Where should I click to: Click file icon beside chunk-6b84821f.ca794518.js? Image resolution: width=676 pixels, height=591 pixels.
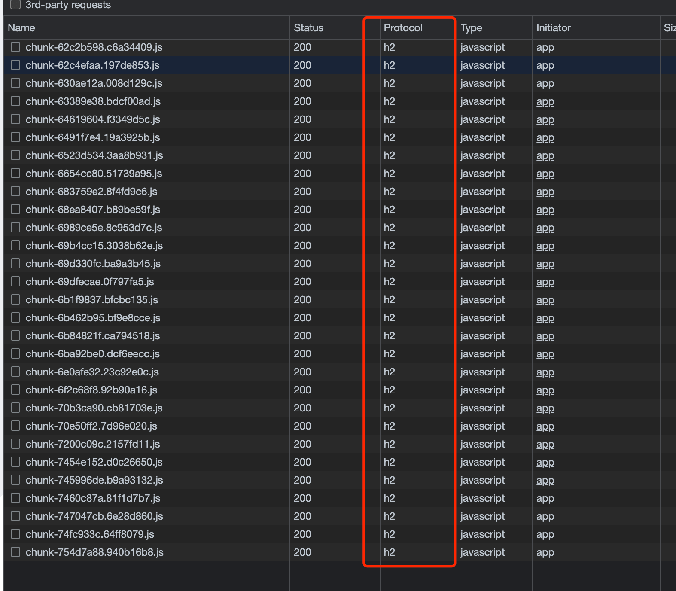pyautogui.click(x=15, y=336)
